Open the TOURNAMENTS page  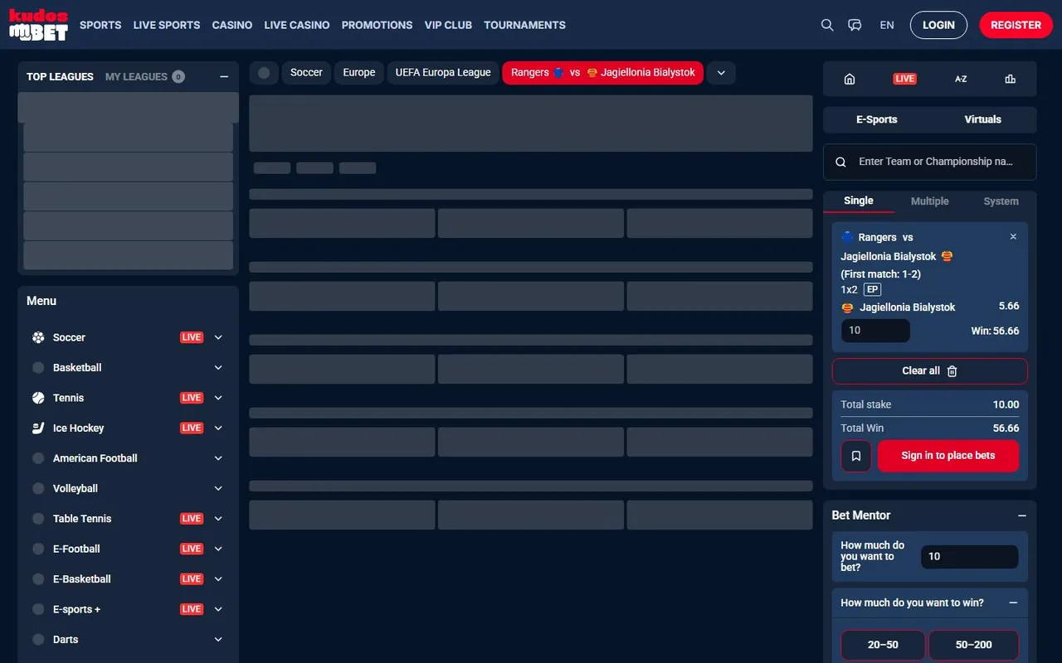click(524, 25)
